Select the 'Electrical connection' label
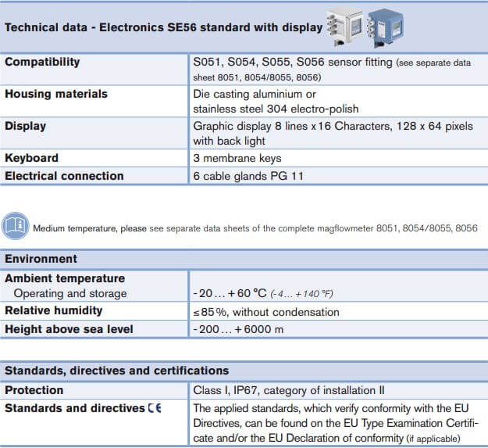This screenshot has width=488, height=448. [x=64, y=176]
